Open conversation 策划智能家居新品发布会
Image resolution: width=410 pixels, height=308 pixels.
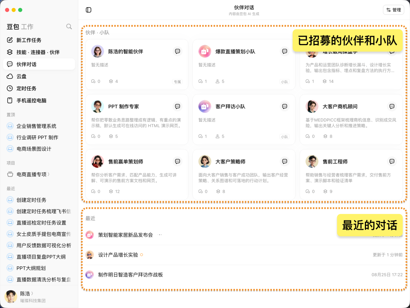(x=125, y=235)
